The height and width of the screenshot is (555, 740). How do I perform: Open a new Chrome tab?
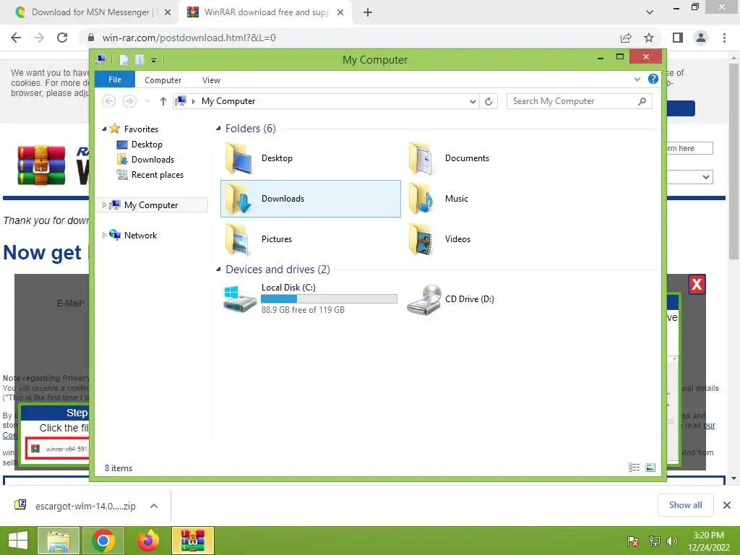coord(368,12)
